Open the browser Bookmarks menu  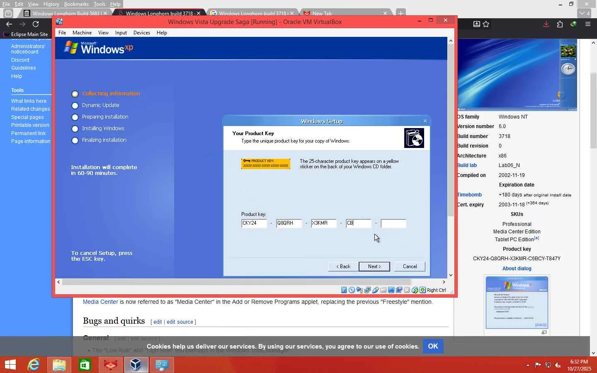coord(76,4)
